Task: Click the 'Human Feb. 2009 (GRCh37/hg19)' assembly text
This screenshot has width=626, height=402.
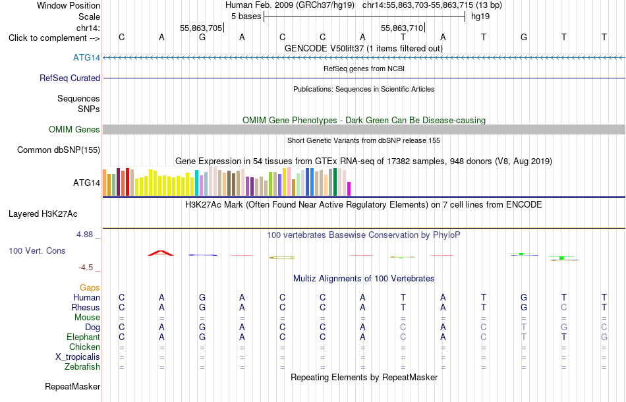Action: point(290,5)
